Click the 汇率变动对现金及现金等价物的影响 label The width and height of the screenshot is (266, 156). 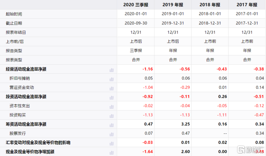(38, 143)
